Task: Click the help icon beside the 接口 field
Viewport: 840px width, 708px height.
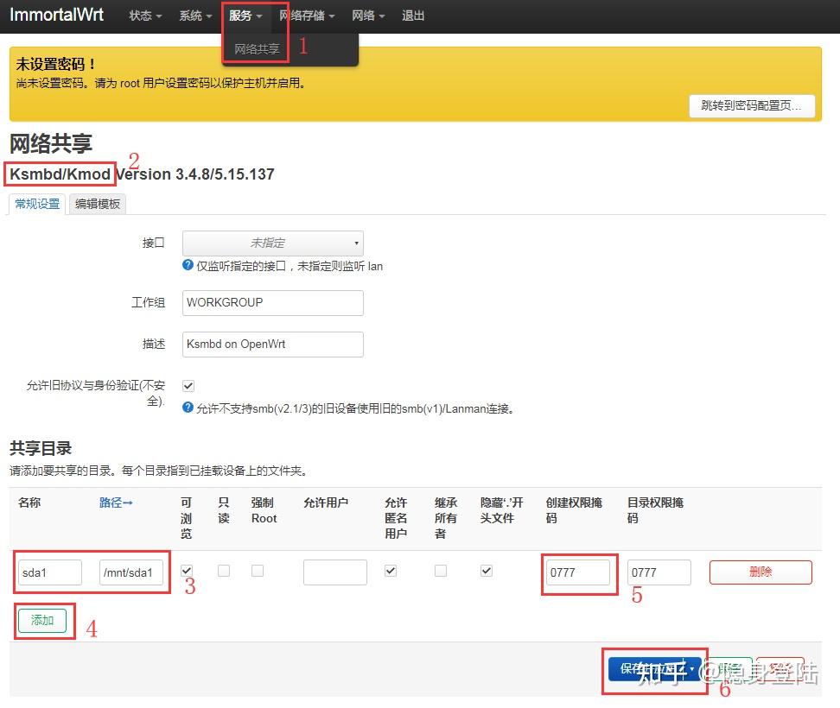Action: click(188, 266)
